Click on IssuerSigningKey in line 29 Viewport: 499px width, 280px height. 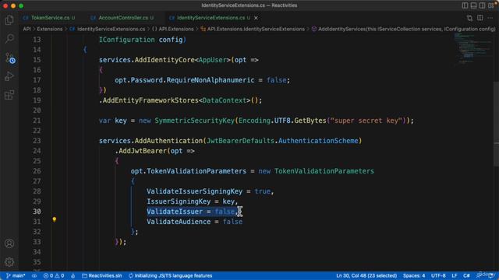tap(179, 201)
